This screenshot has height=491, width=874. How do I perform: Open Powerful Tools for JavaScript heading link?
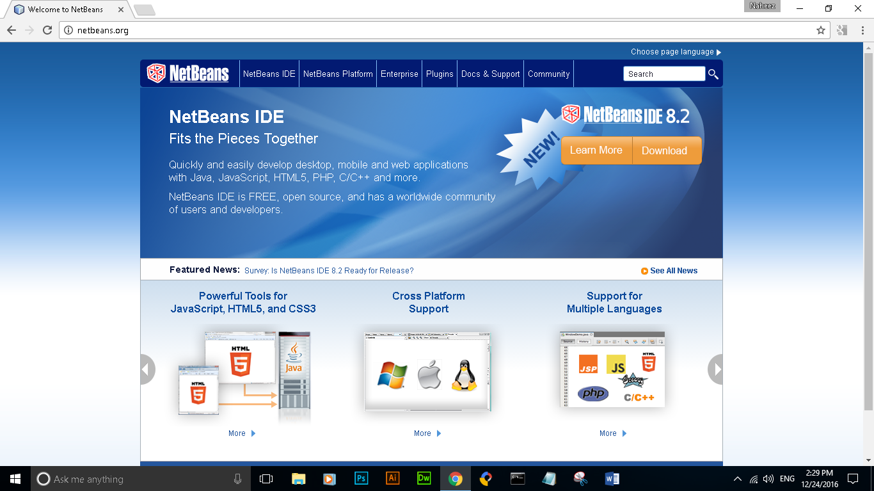243,302
